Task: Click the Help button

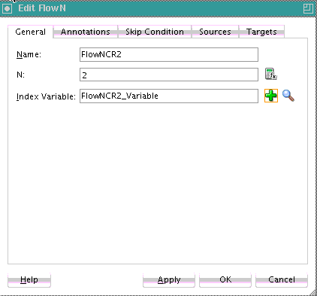Action: click(29, 279)
